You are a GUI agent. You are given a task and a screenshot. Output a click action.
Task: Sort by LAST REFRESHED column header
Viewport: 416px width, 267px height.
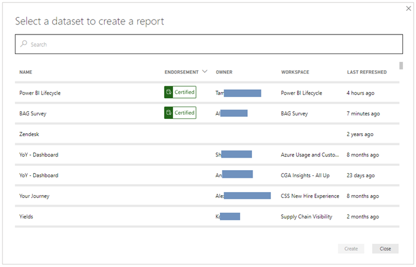[x=367, y=73]
